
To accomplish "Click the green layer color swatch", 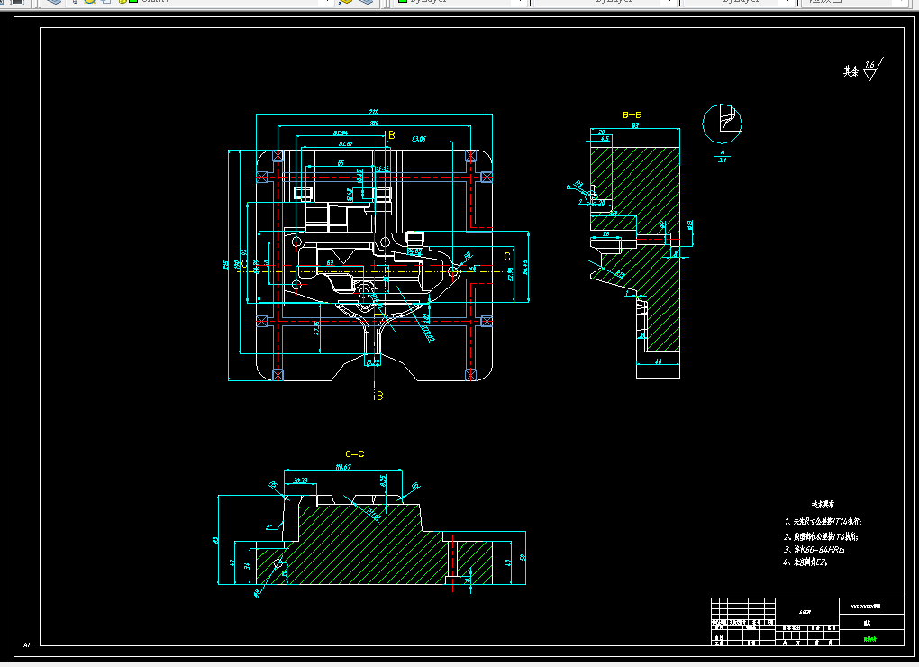I will 133,2.
